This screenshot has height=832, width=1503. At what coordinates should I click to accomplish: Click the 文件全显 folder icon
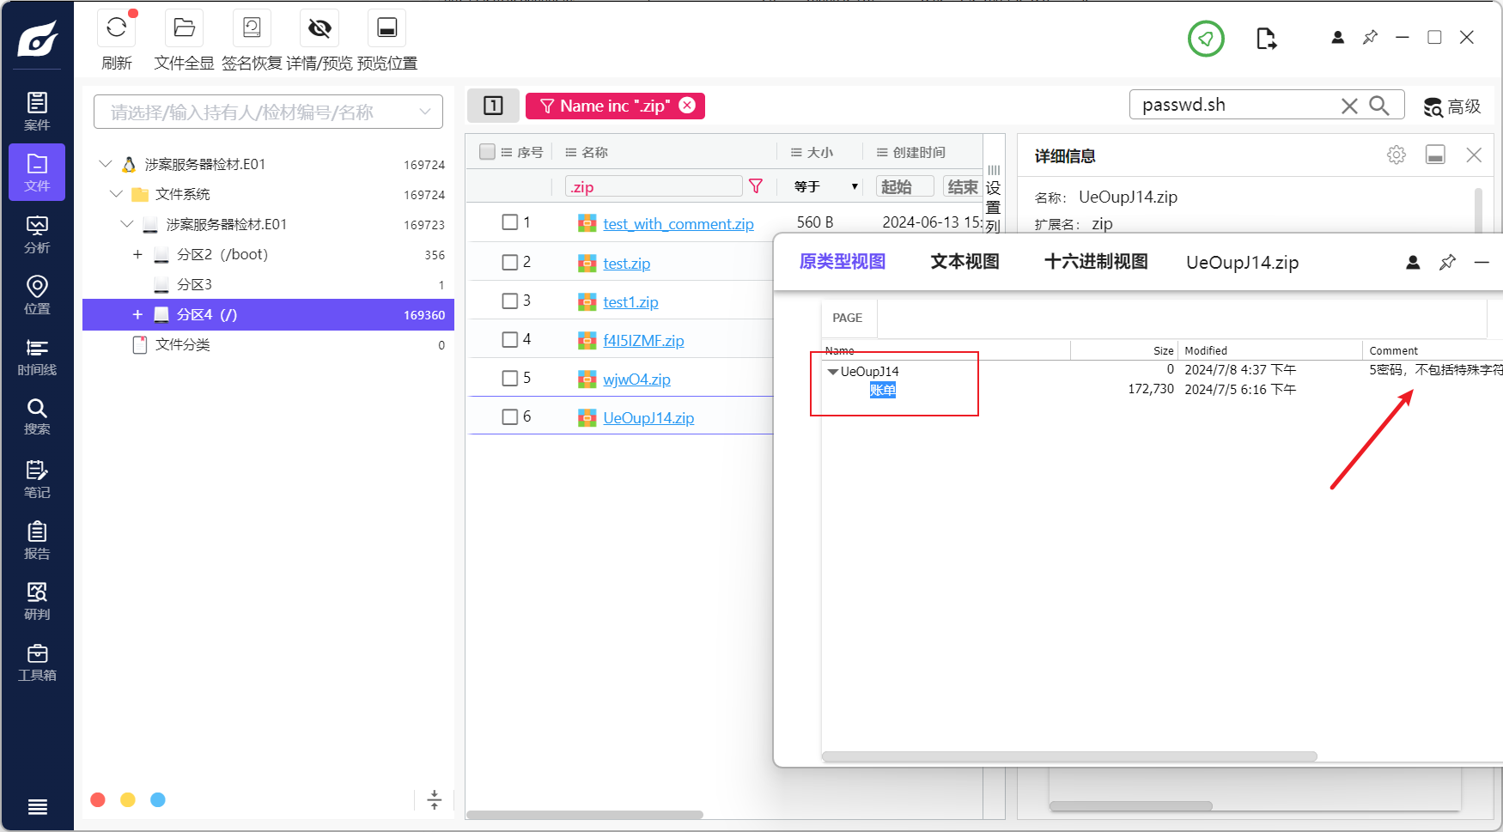point(184,28)
